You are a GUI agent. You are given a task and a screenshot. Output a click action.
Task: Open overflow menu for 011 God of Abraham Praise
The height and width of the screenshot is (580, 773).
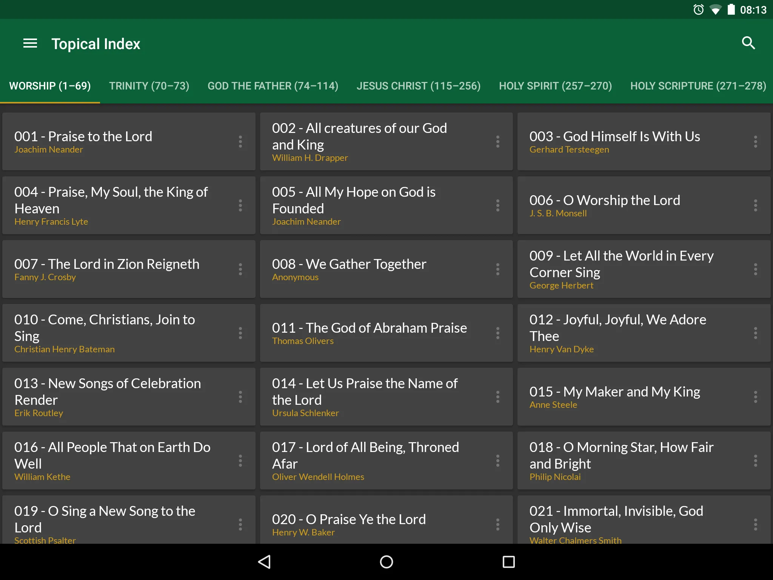point(498,333)
